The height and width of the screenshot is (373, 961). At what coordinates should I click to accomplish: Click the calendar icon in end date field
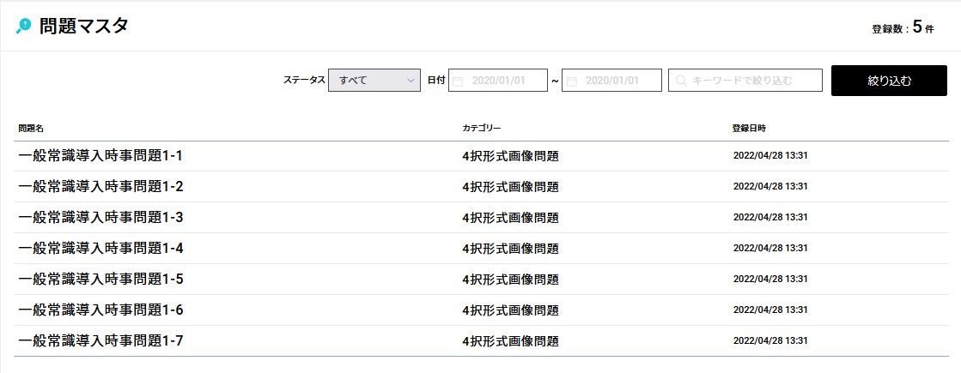[x=571, y=81]
